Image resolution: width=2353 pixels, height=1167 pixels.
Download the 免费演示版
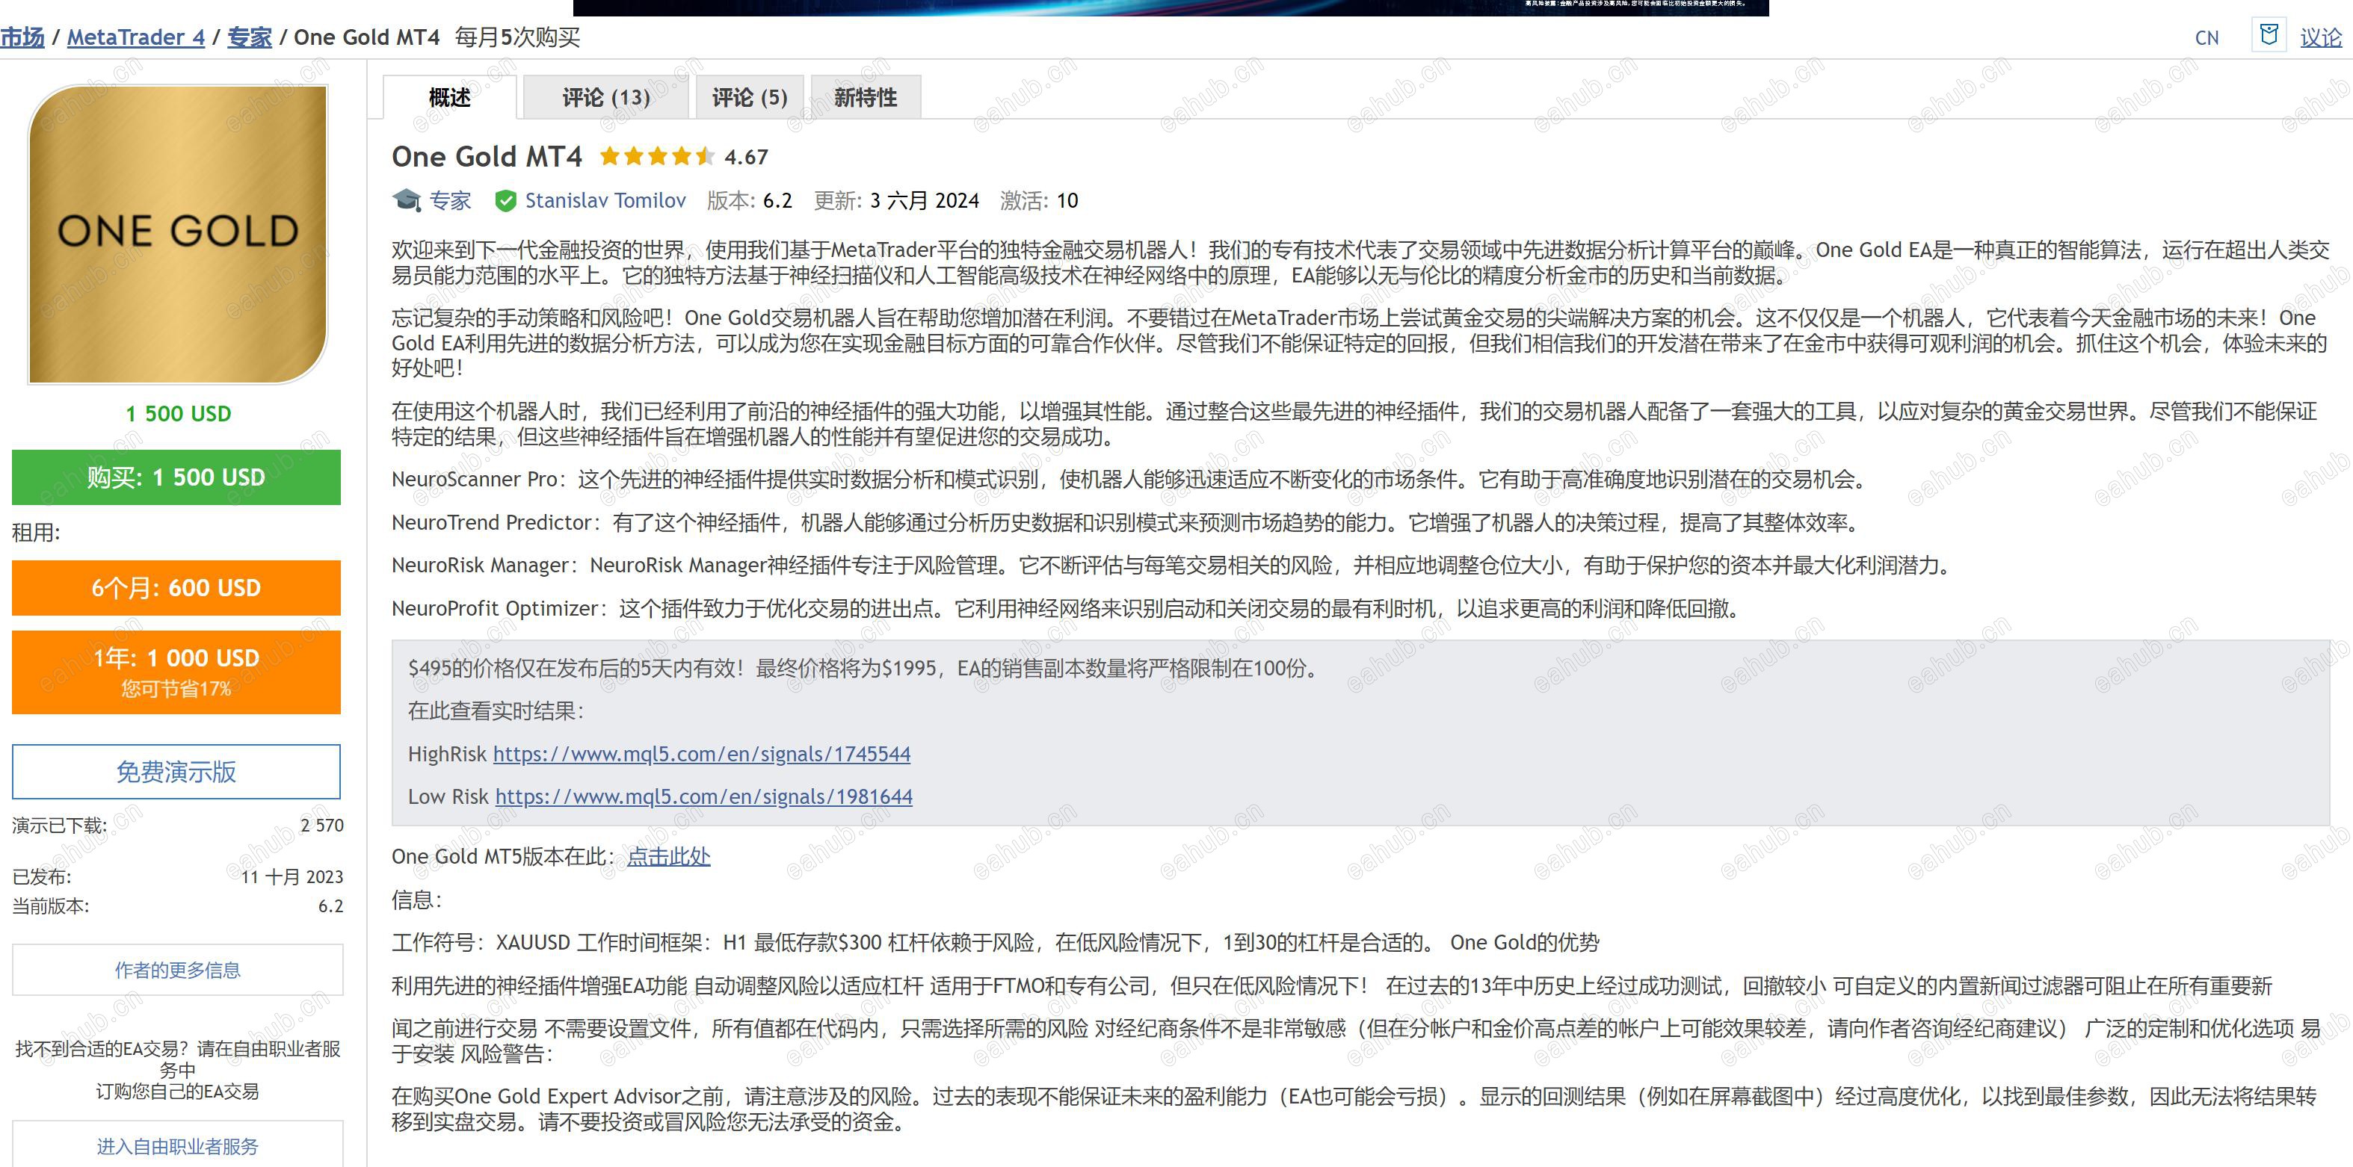point(176,772)
